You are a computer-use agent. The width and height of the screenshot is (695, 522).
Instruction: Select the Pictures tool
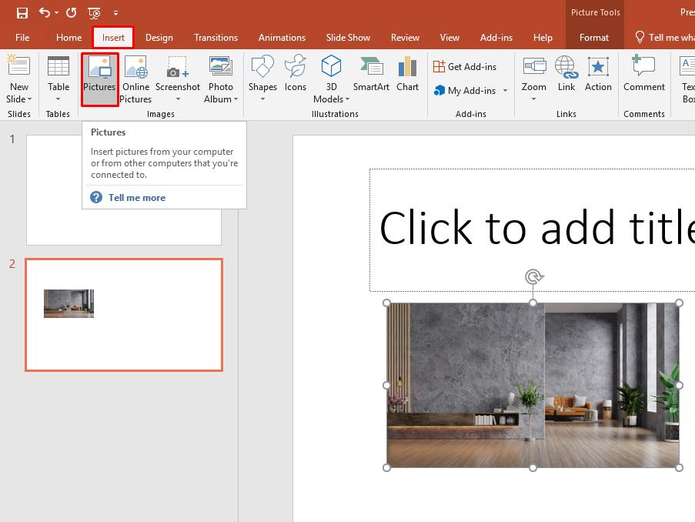[x=99, y=77]
